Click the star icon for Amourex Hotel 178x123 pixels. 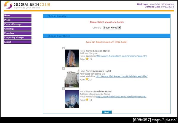pos(87,79)
